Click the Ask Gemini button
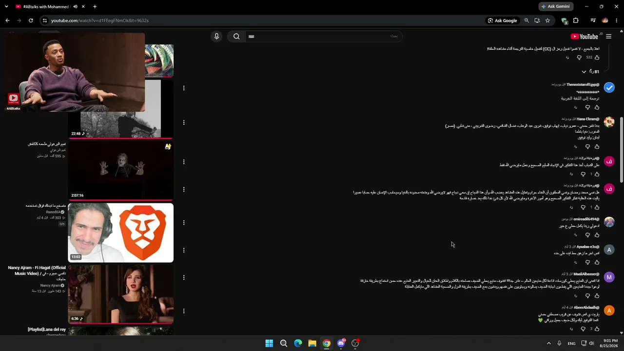Screen dimensions: 624x351 (556, 6)
